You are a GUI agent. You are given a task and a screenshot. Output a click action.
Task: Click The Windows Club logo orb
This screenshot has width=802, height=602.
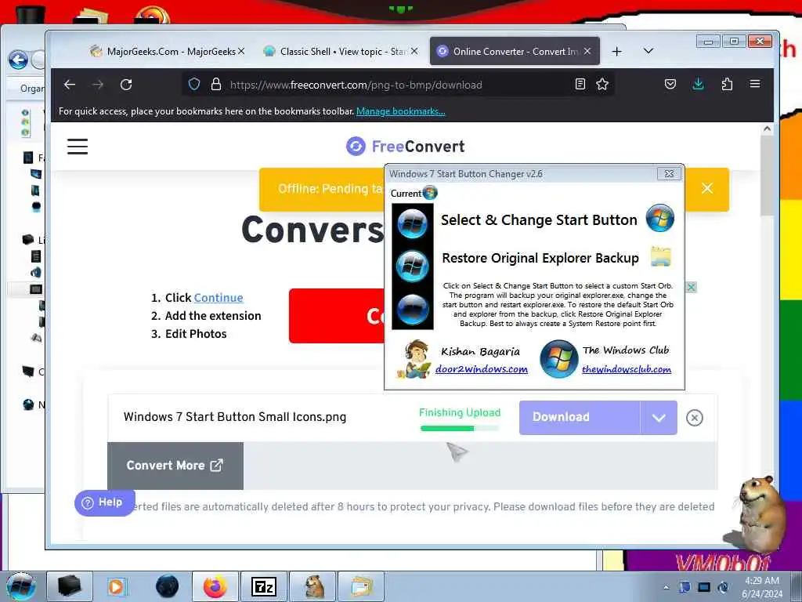pyautogui.click(x=559, y=359)
